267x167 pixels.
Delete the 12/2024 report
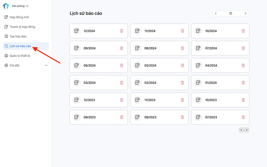[121, 31]
